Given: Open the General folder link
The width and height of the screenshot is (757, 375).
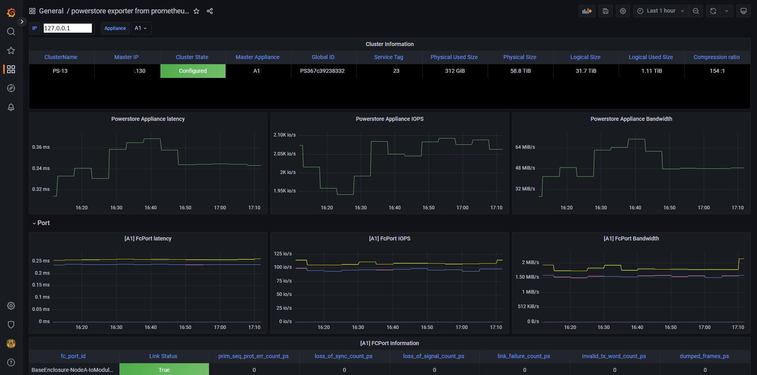Looking at the screenshot, I should click(51, 11).
